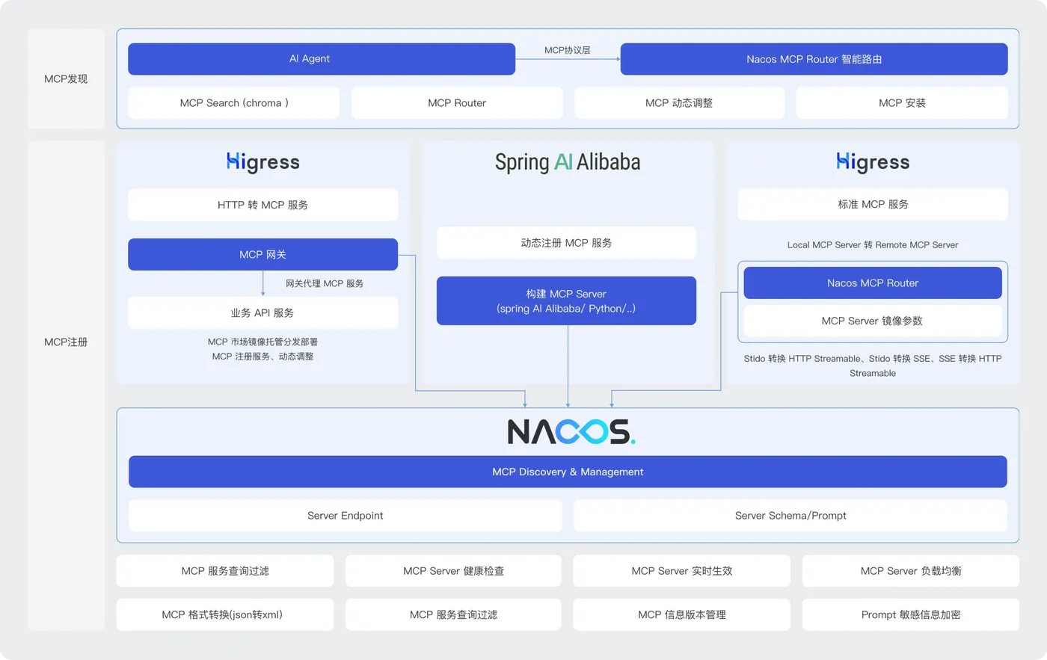Click the MCP 网关 block
The image size is (1047, 660).
[x=262, y=254]
